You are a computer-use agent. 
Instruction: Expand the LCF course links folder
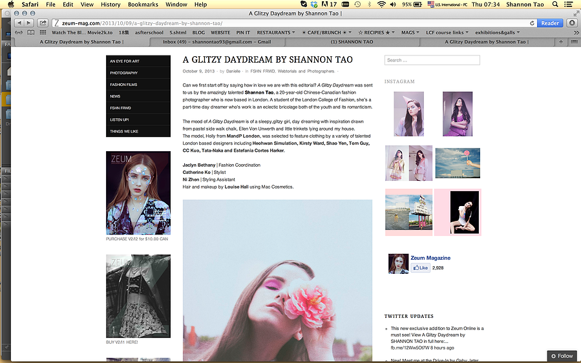pos(447,32)
